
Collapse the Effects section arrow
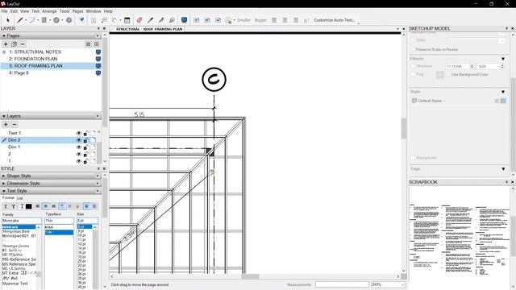click(x=503, y=59)
